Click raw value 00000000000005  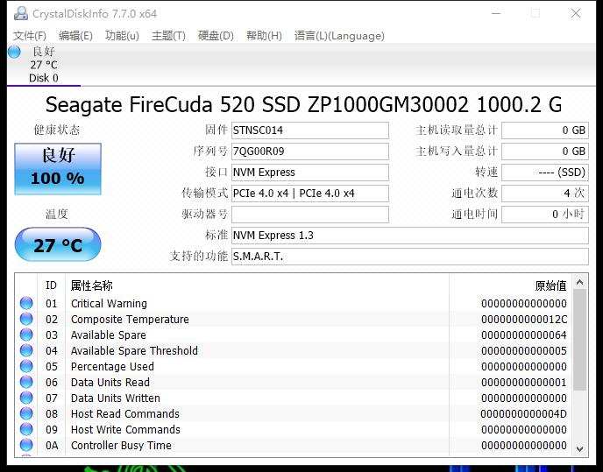tap(524, 351)
